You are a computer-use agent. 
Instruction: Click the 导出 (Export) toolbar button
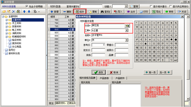point(156,12)
